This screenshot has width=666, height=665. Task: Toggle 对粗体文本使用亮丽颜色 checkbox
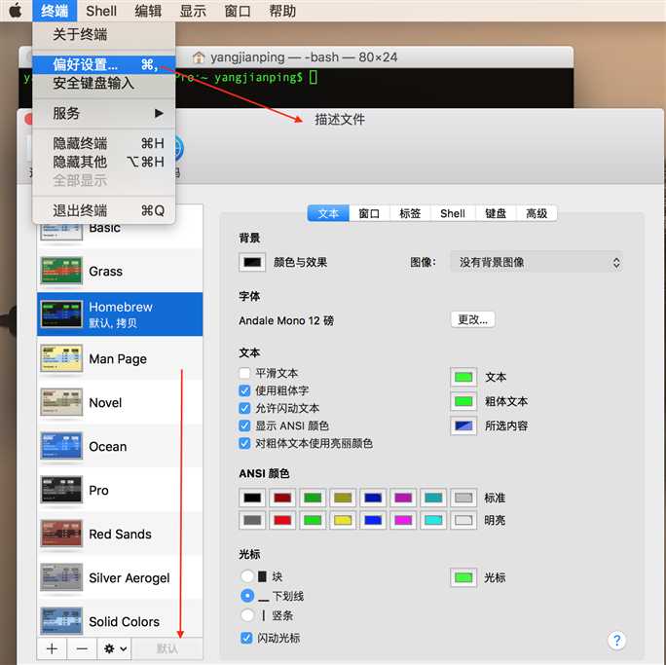(x=244, y=443)
